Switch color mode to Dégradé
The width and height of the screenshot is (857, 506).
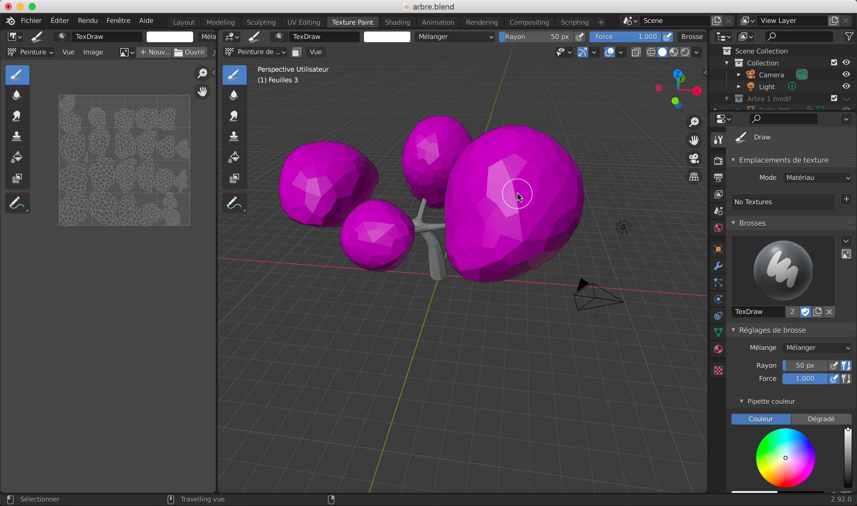tap(821, 419)
